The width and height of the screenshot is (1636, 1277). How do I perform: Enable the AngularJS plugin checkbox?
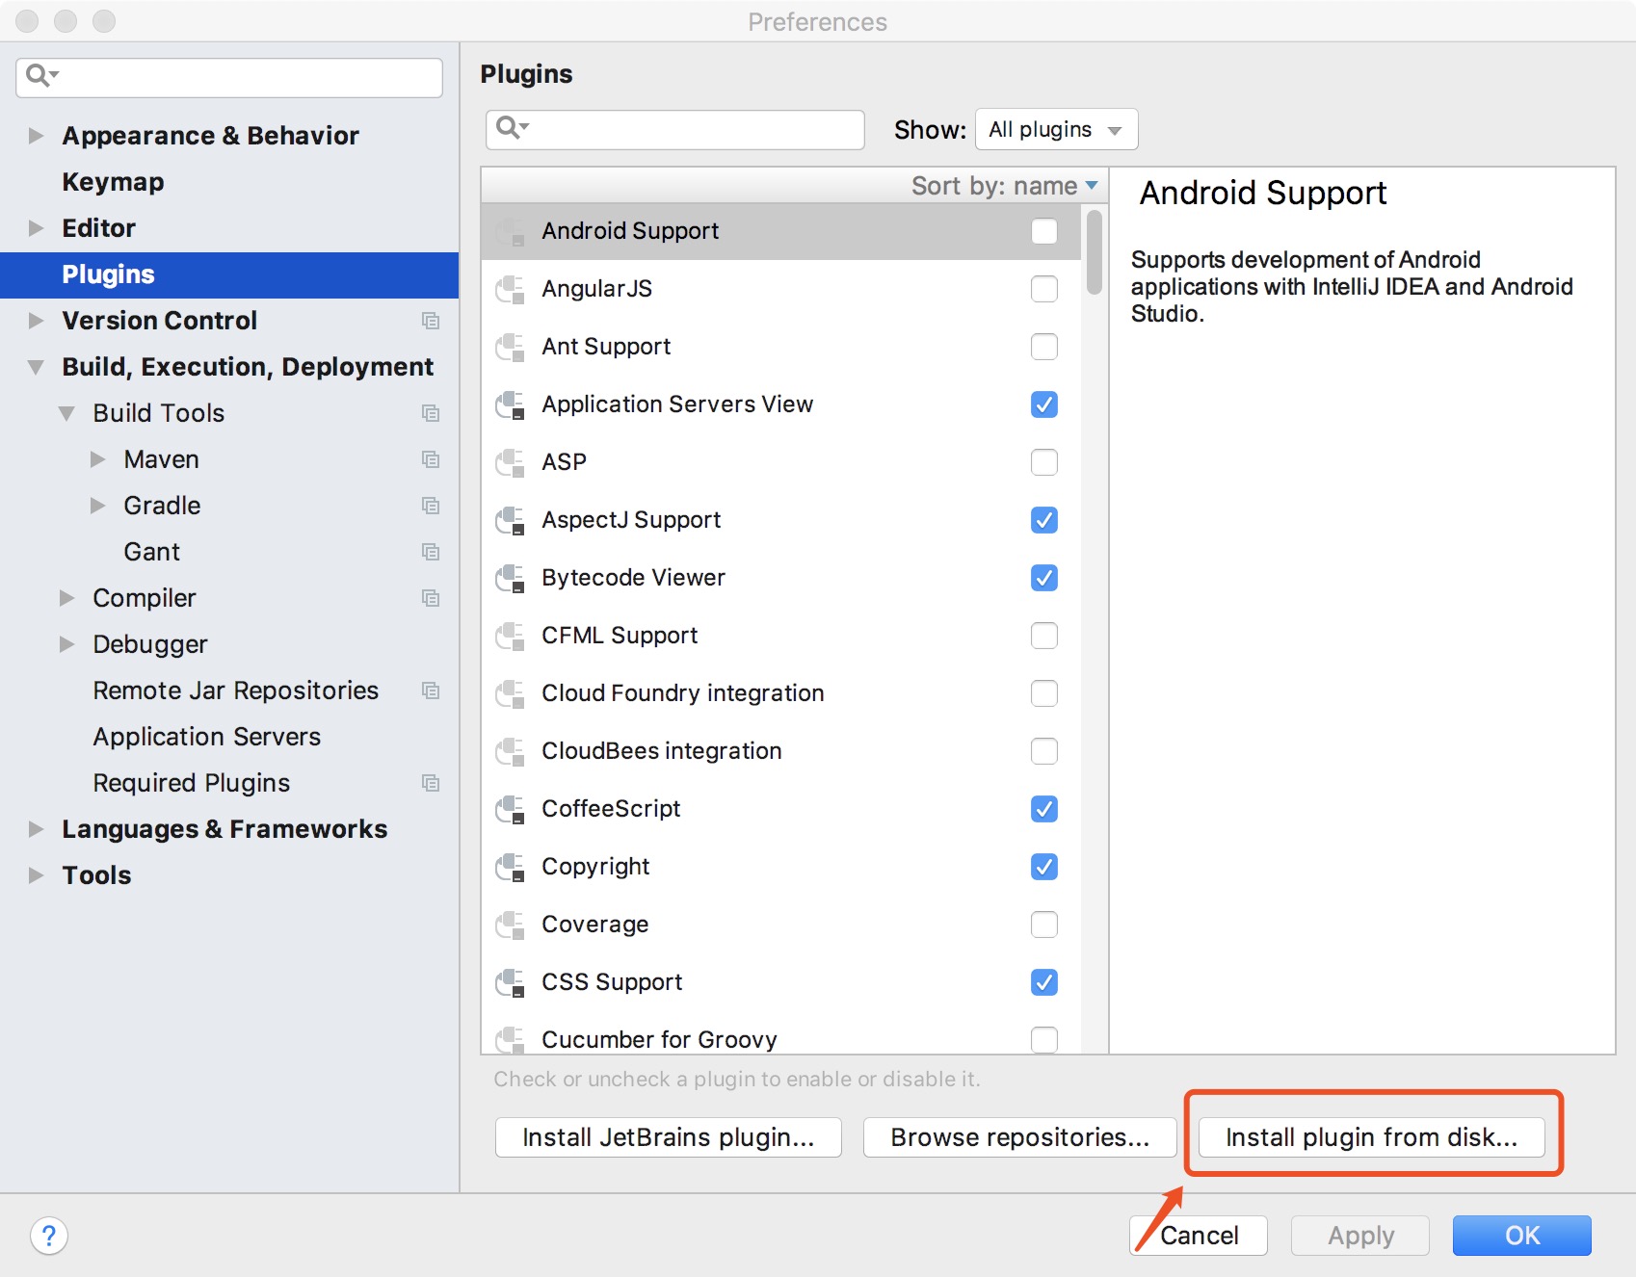[x=1044, y=289]
